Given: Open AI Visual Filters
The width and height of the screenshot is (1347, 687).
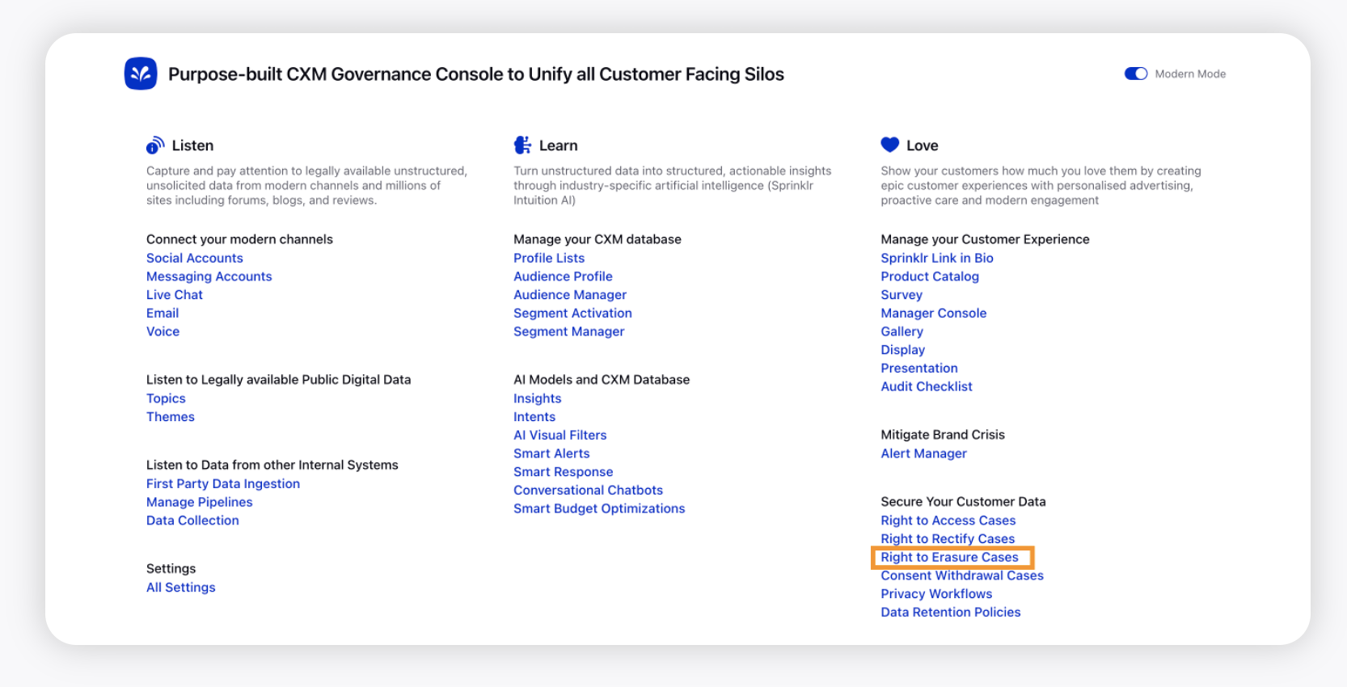Looking at the screenshot, I should tap(560, 435).
